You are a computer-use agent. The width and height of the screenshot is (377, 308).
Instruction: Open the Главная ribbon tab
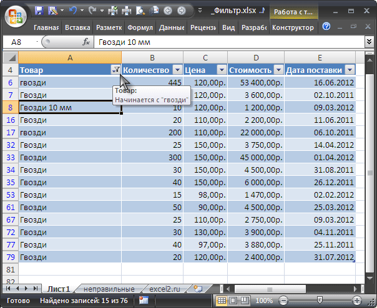tap(46, 27)
